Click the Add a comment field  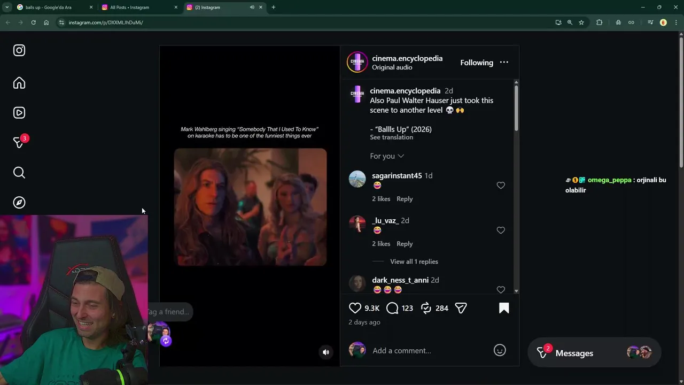click(428, 351)
